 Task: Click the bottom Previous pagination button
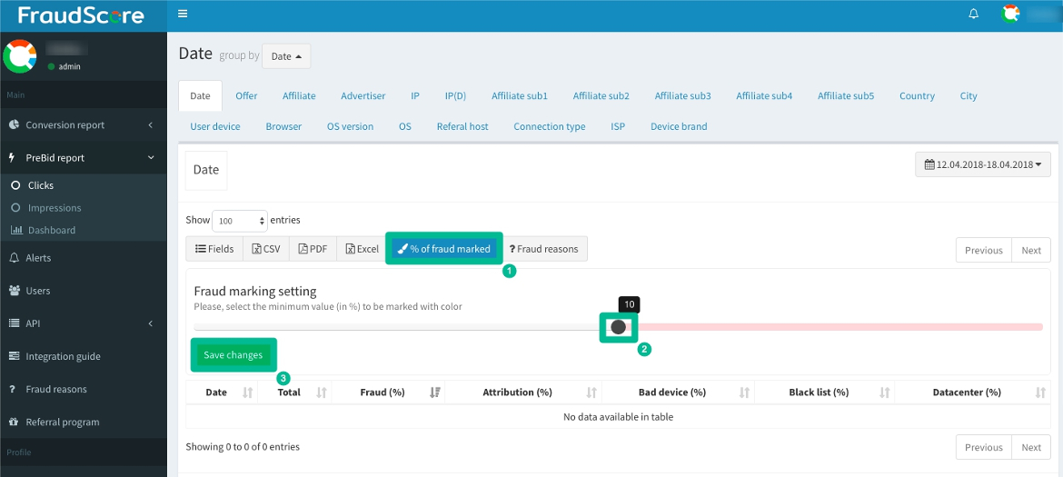pos(984,447)
